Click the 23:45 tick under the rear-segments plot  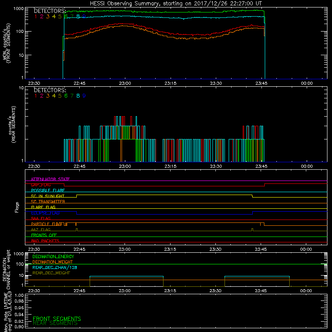tap(261, 166)
